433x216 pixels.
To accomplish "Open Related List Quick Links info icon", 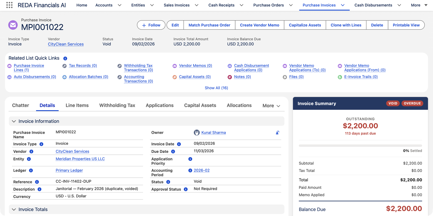I will [65, 58].
